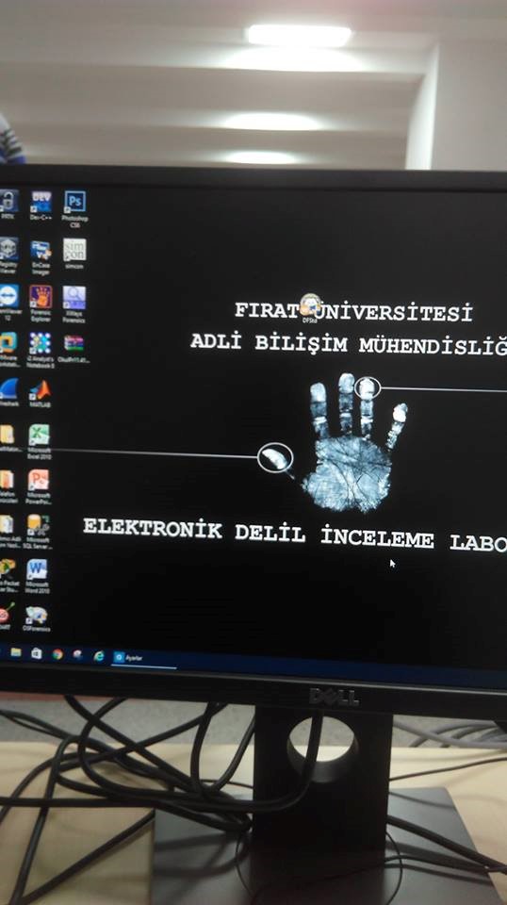Launch the EnCase Imager icon

point(41,255)
